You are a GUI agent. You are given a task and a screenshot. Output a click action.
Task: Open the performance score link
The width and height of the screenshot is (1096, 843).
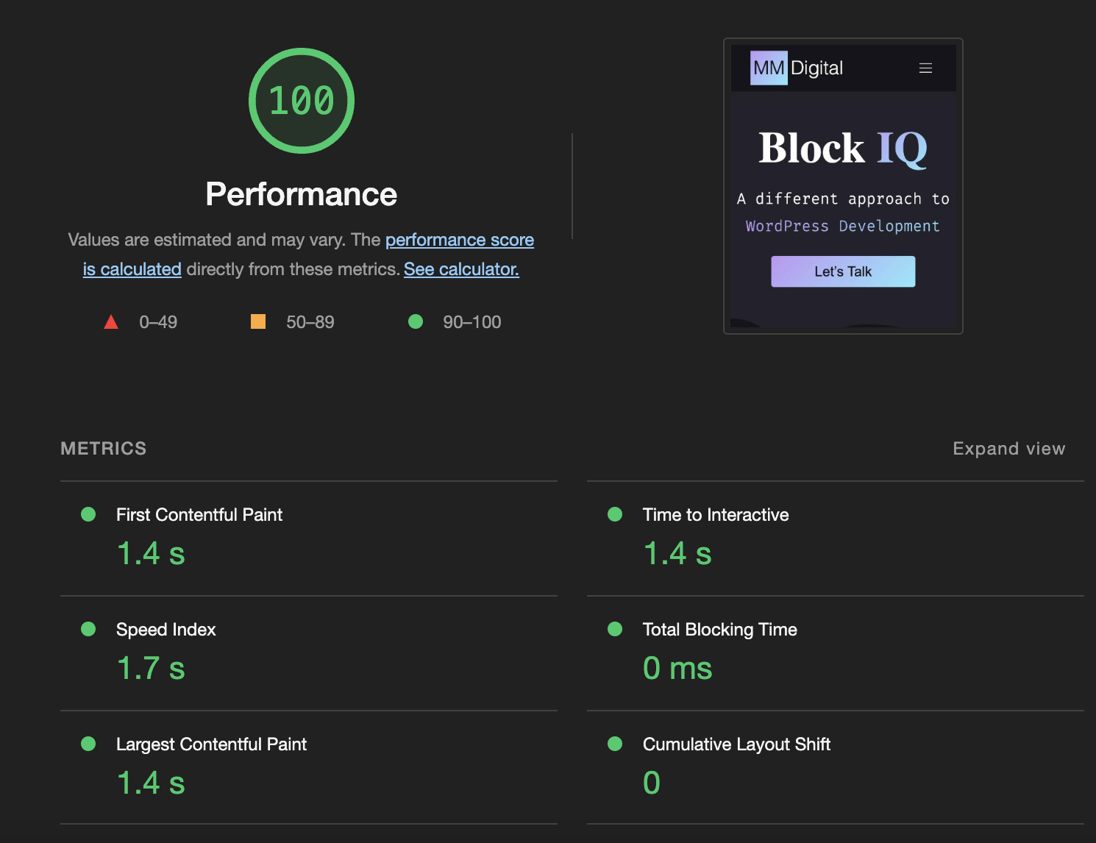tap(460, 240)
